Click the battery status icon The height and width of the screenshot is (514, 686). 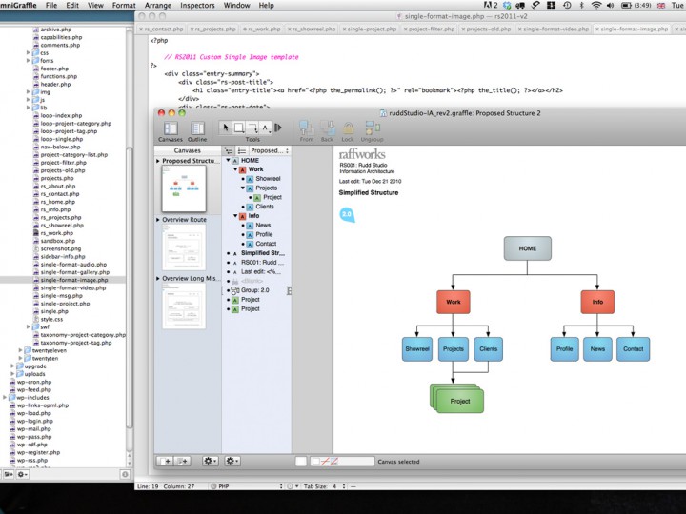click(626, 6)
